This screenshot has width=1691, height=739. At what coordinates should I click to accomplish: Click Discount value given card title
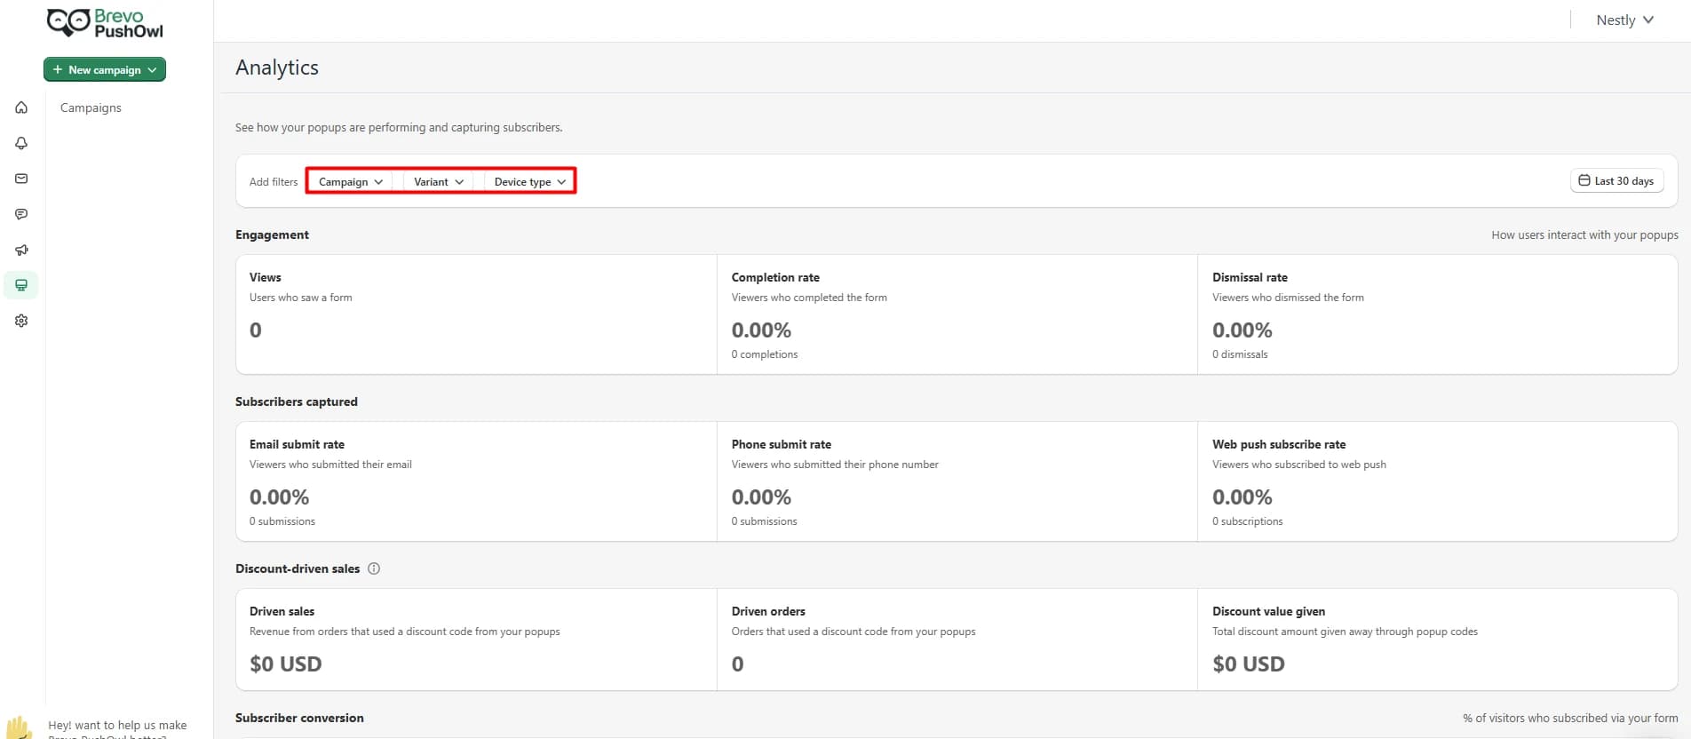pyautogui.click(x=1268, y=611)
